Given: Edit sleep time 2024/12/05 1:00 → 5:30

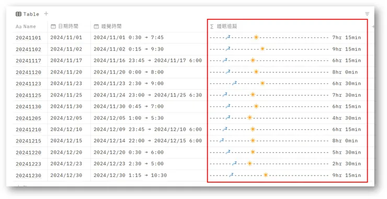Looking at the screenshot, I should point(129,118).
